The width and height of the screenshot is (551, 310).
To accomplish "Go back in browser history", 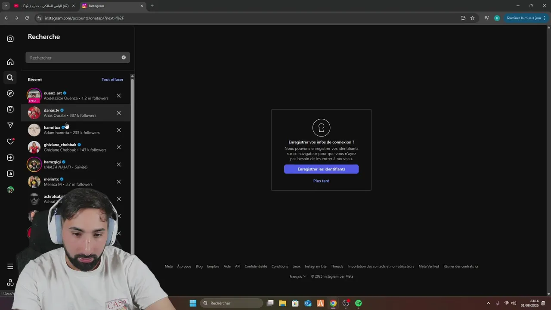I will point(6,18).
